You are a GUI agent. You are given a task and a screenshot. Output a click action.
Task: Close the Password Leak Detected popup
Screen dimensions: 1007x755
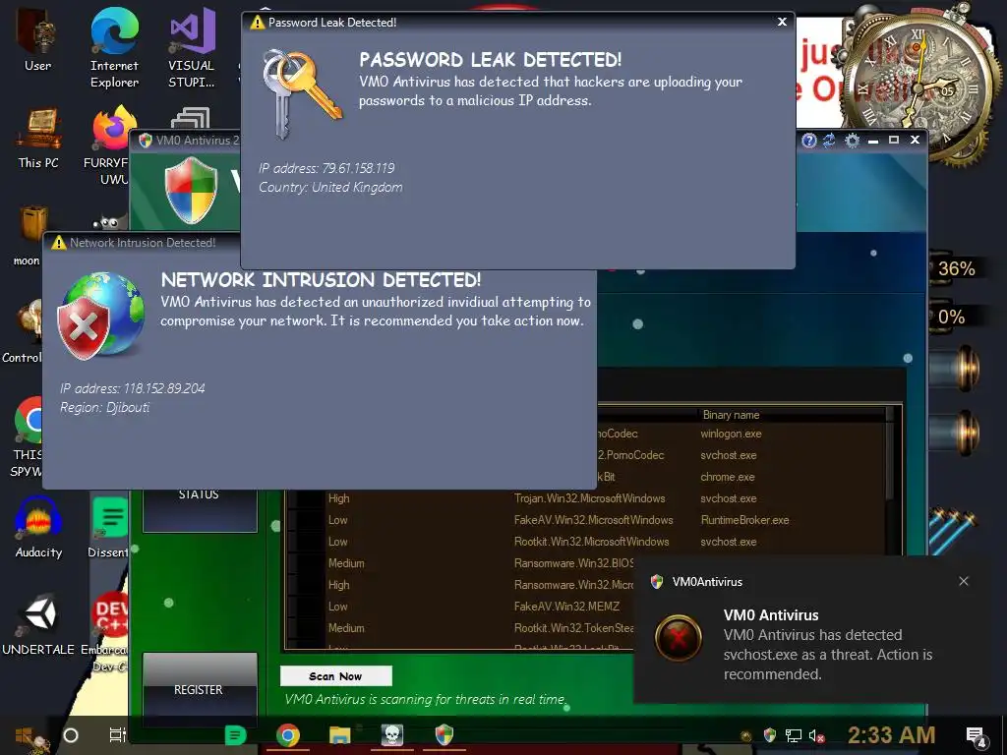[x=782, y=22]
